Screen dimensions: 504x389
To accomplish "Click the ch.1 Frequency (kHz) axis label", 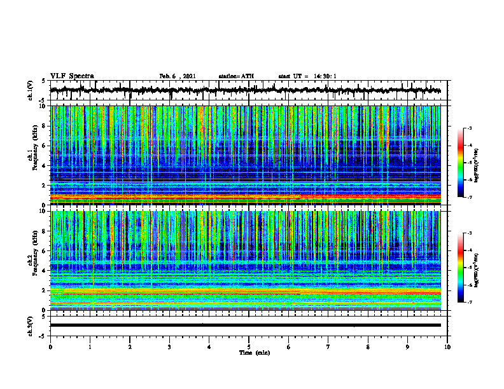I will click(34, 147).
